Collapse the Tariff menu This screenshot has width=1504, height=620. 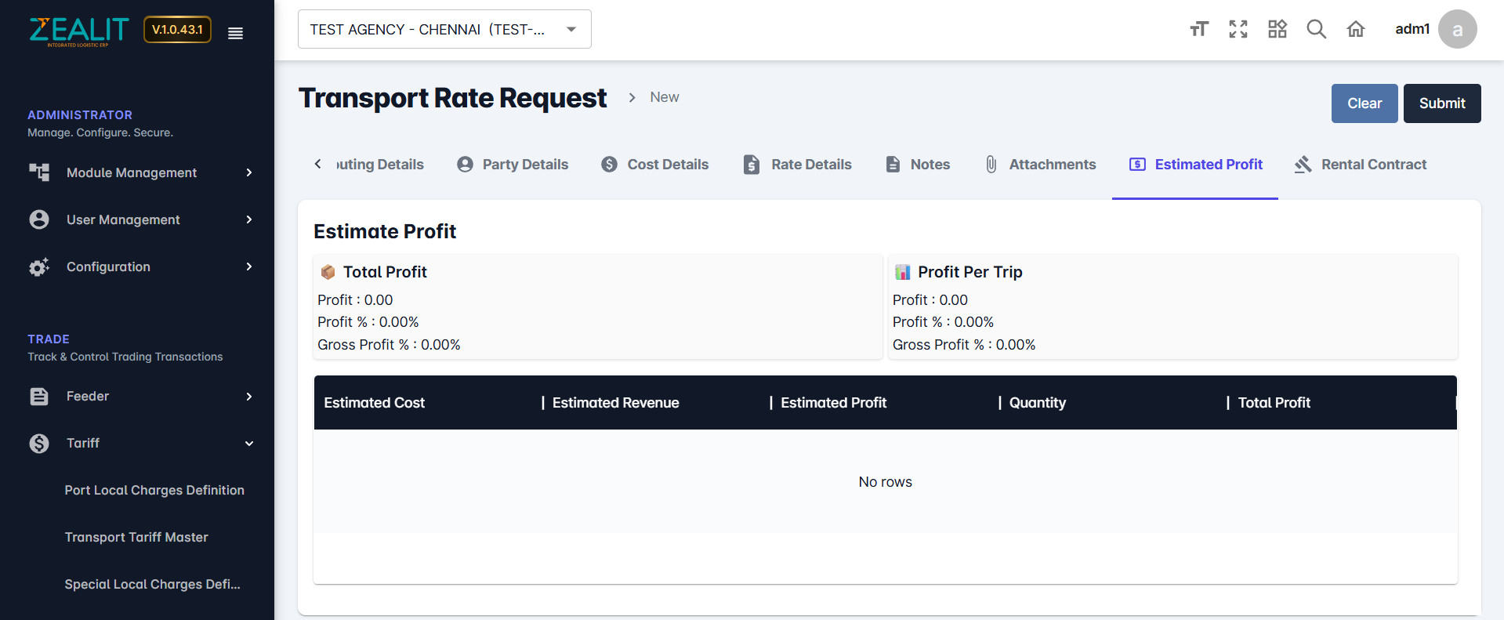141,444
